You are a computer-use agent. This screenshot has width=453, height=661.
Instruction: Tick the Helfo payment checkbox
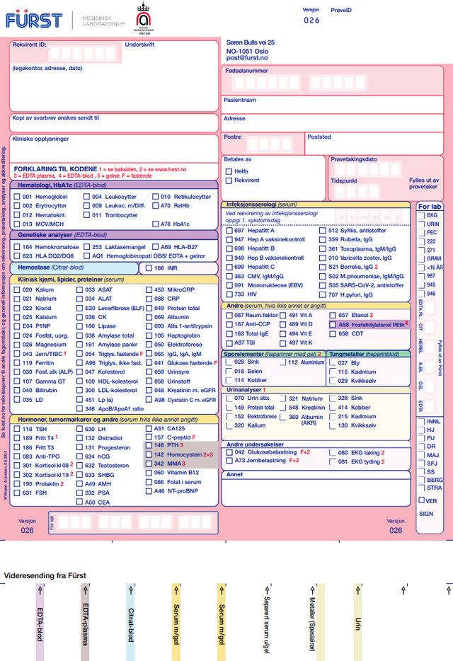coord(229,171)
